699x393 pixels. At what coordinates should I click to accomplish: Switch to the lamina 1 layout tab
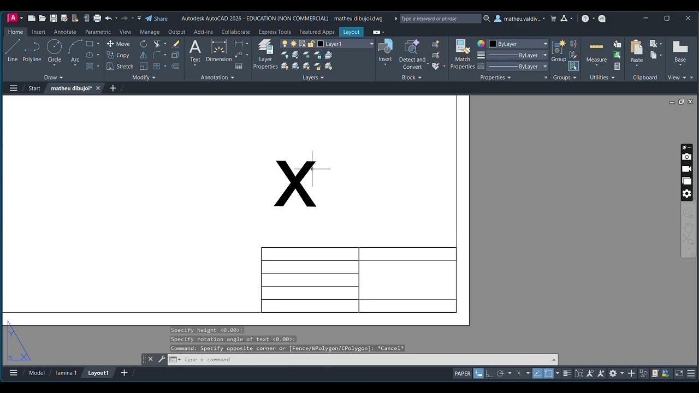coord(66,373)
